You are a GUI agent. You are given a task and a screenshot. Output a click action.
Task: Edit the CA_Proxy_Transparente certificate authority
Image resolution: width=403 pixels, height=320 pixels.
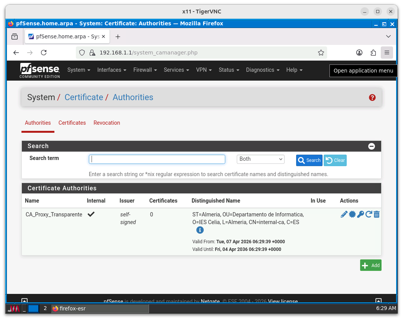coord(344,214)
